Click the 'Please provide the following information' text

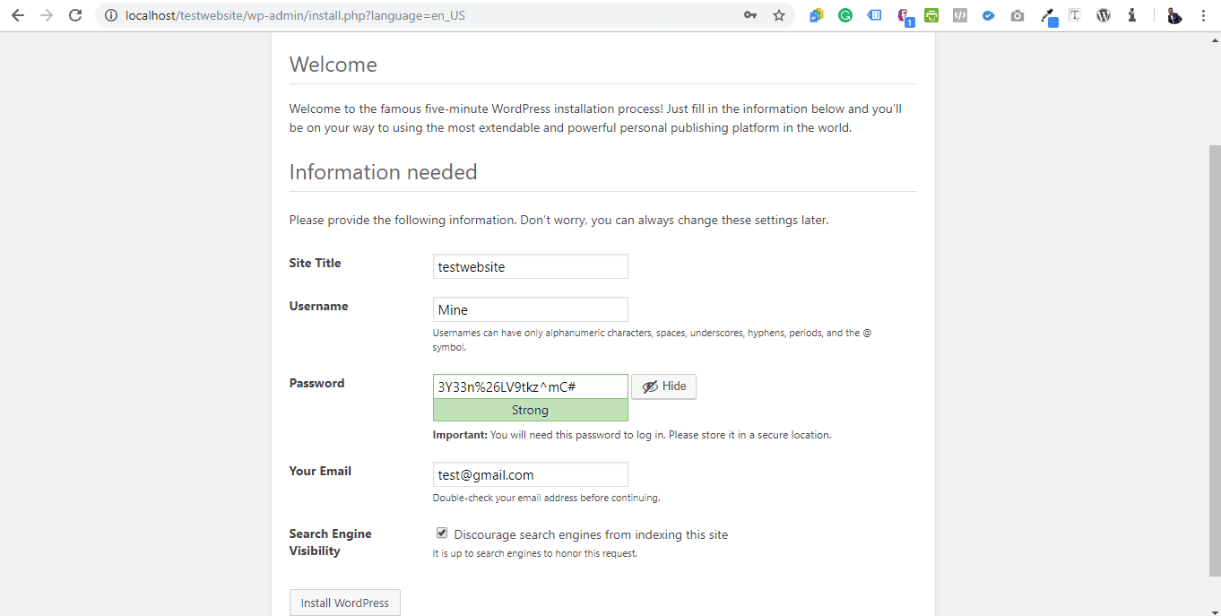(x=559, y=220)
